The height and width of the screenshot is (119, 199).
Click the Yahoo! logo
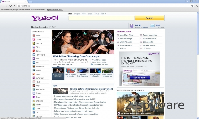click(45, 18)
